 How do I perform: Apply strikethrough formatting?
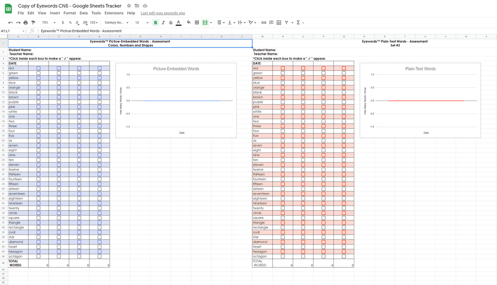click(x=171, y=22)
